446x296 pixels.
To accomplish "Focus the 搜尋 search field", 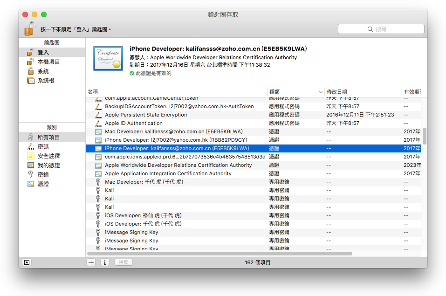I will pyautogui.click(x=381, y=29).
